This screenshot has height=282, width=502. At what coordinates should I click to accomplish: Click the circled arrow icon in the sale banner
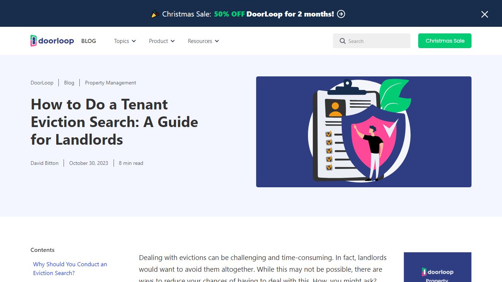click(341, 14)
